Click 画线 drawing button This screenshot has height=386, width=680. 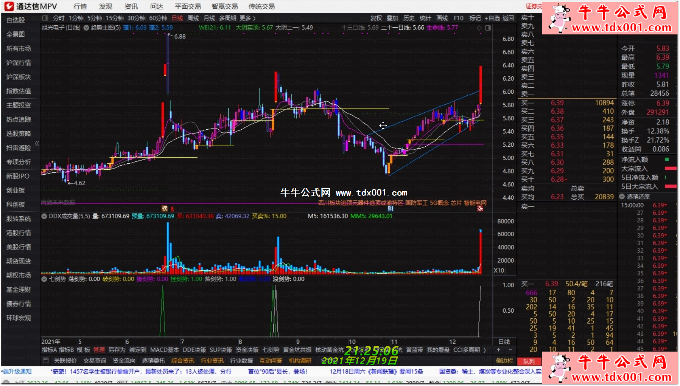(x=442, y=18)
